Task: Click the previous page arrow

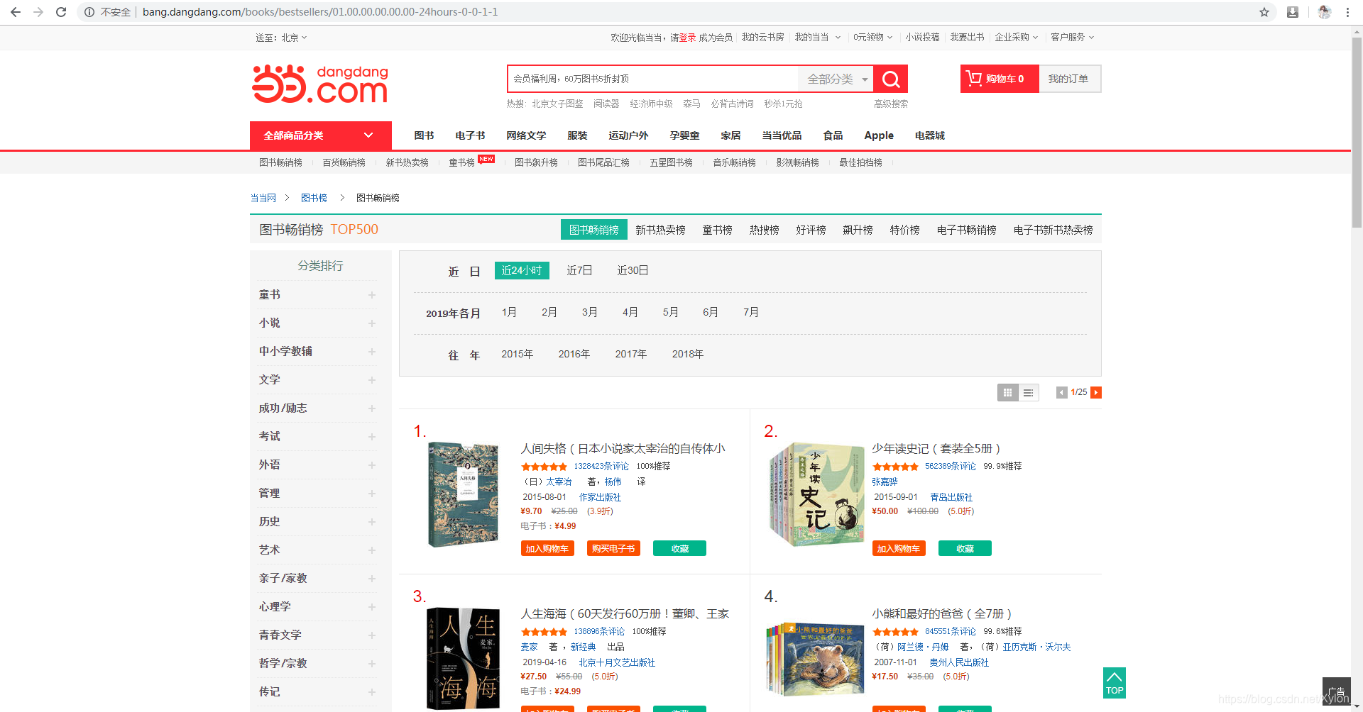Action: pos(1062,392)
